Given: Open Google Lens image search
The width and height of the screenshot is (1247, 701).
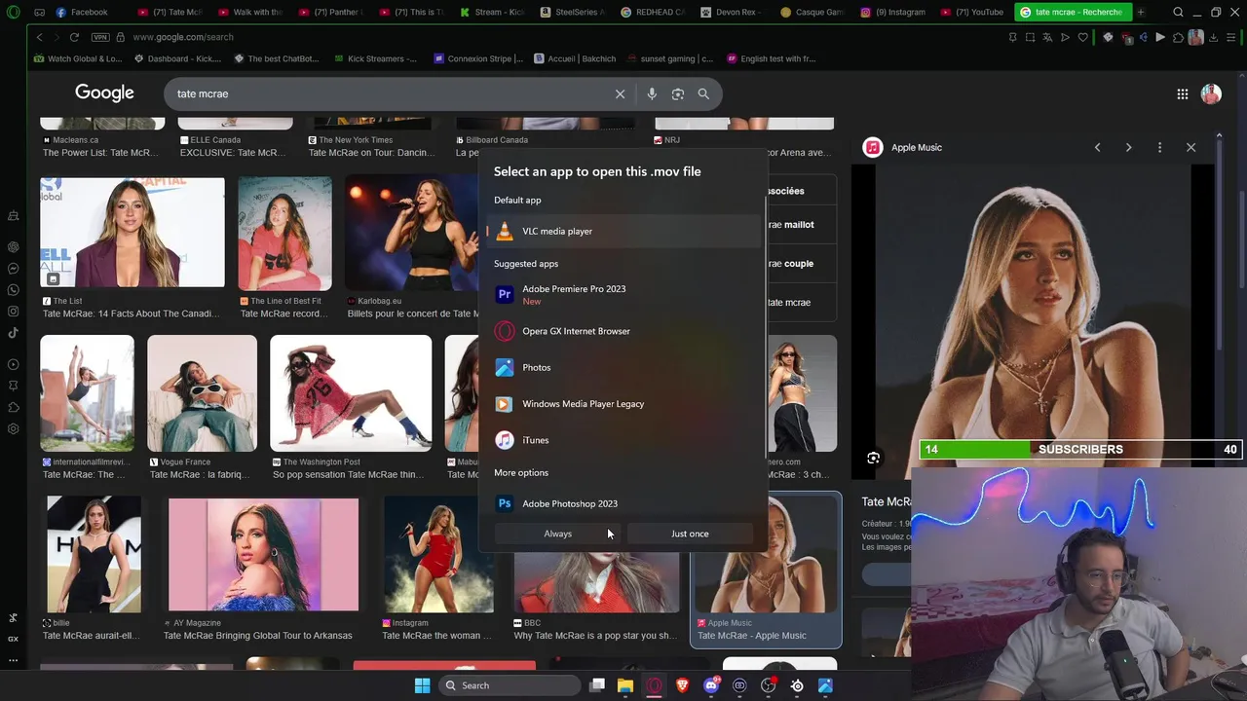Looking at the screenshot, I should (678, 93).
